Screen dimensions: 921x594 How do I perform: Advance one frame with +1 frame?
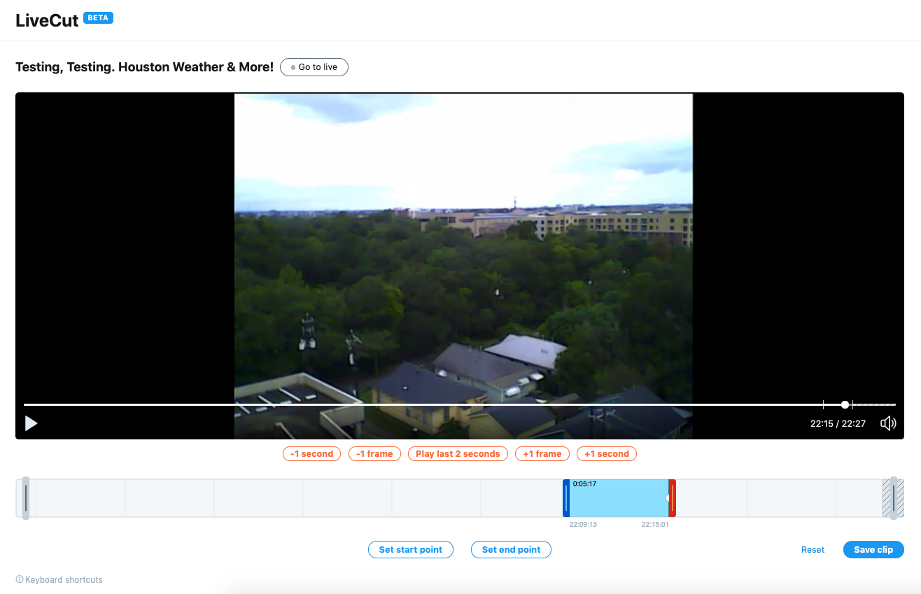542,454
